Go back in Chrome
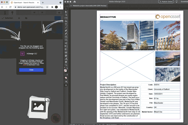 coord(2,7)
